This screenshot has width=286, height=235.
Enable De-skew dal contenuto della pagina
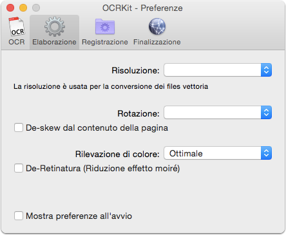coord(19,127)
